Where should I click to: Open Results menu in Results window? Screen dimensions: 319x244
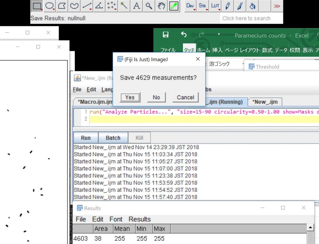(140, 219)
